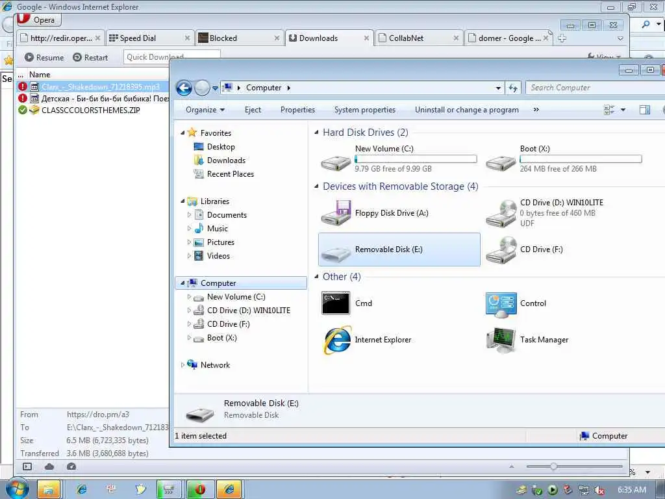The image size is (665, 499).
Task: Click Uninstall or change a program
Action: [466, 110]
